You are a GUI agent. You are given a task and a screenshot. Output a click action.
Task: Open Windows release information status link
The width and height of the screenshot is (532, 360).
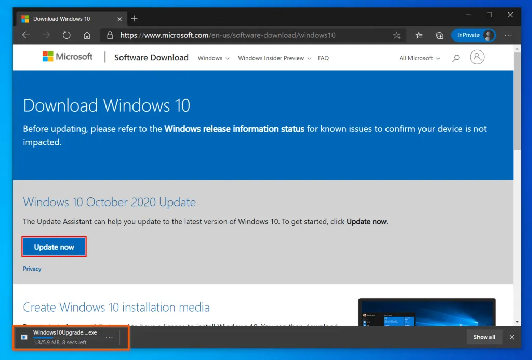234,129
